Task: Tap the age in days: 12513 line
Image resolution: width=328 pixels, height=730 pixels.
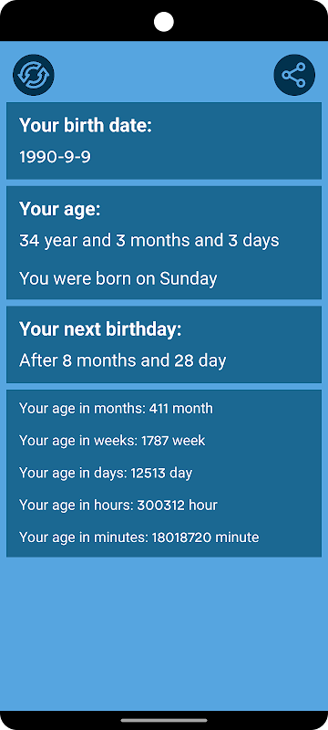Action: 106,473
